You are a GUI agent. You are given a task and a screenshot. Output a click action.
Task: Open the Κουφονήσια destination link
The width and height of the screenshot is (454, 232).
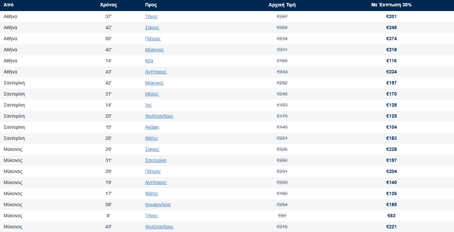(158, 205)
